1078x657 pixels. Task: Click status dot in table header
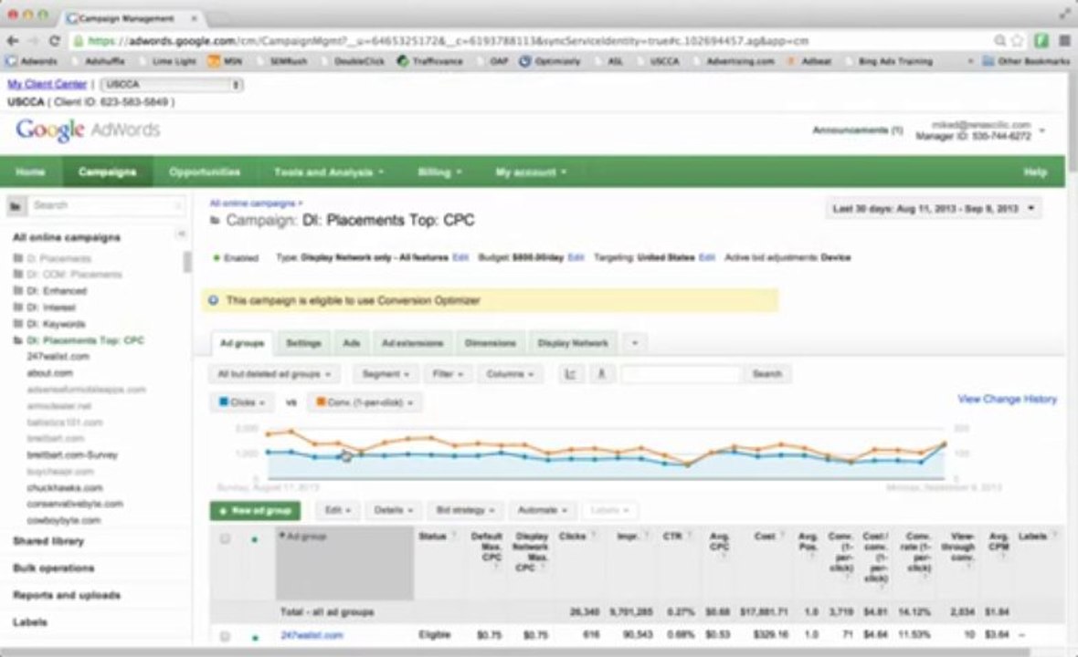click(x=255, y=539)
